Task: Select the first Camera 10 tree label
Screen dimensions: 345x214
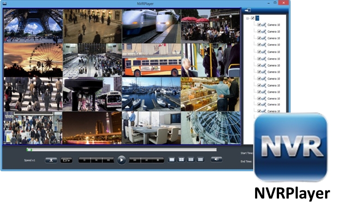Action: [274, 25]
